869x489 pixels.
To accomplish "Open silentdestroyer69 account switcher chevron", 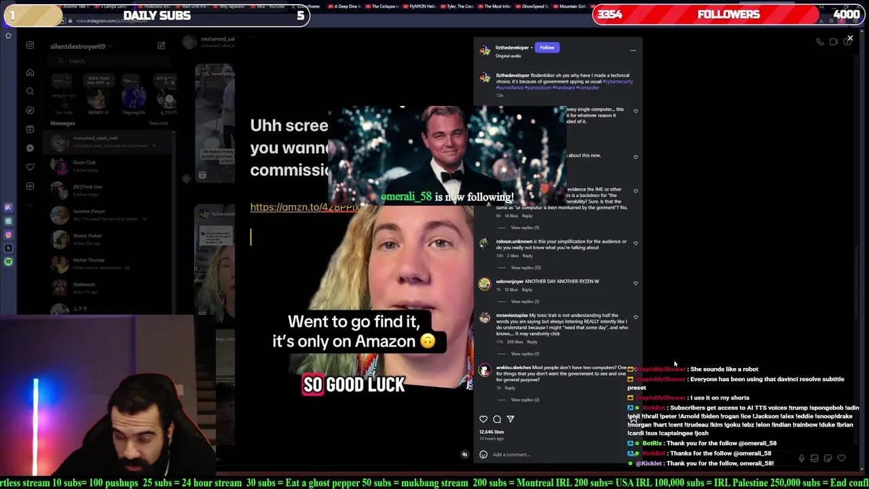I will tap(109, 46).
